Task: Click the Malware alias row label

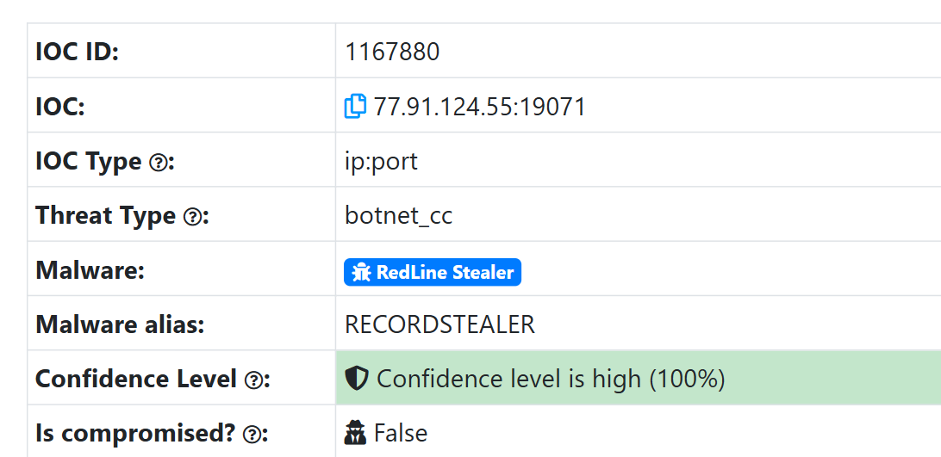Action: pos(120,324)
